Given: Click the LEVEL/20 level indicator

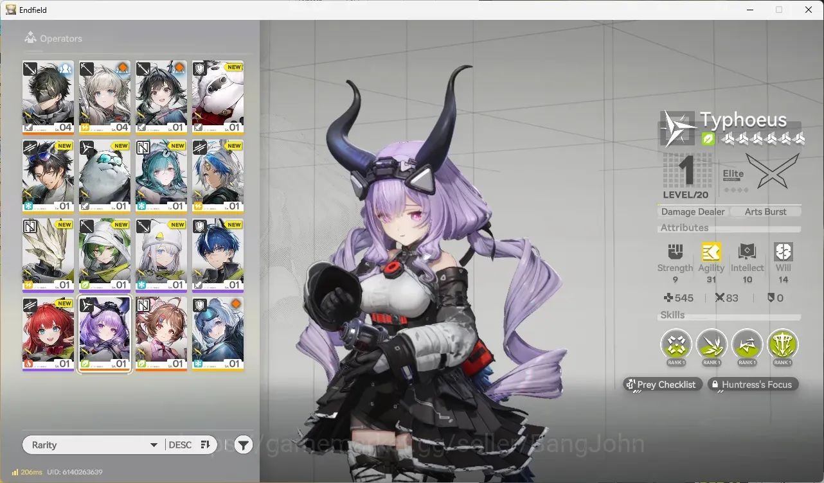Looking at the screenshot, I should (686, 195).
